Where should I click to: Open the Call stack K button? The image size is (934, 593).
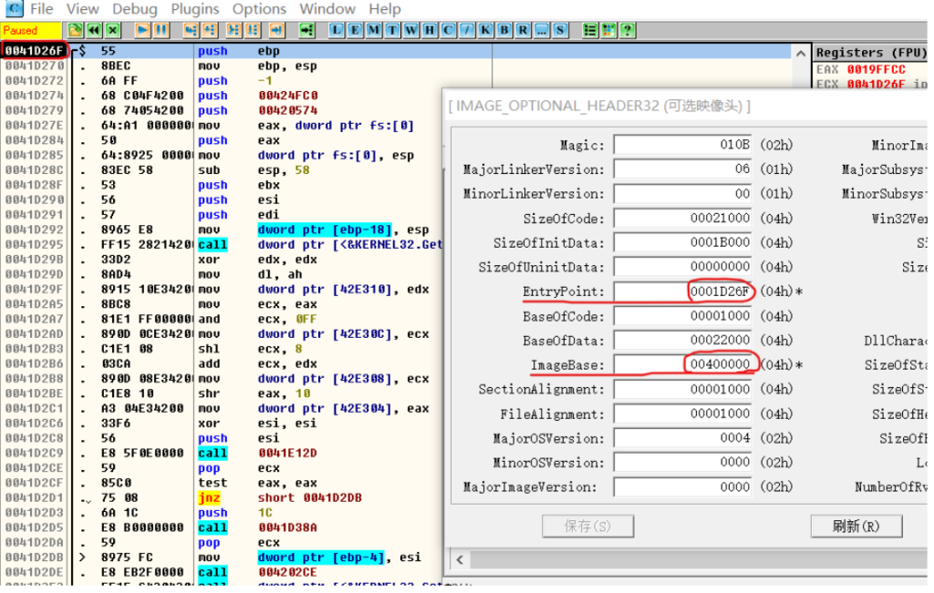click(x=484, y=30)
